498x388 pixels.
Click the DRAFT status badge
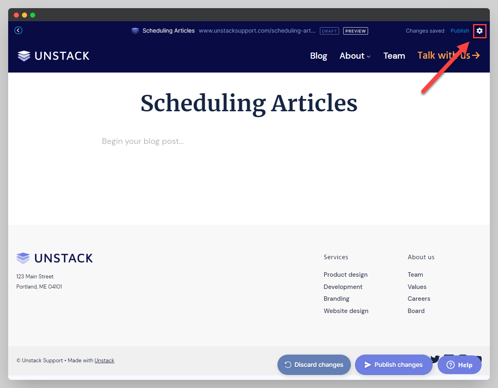coord(329,31)
